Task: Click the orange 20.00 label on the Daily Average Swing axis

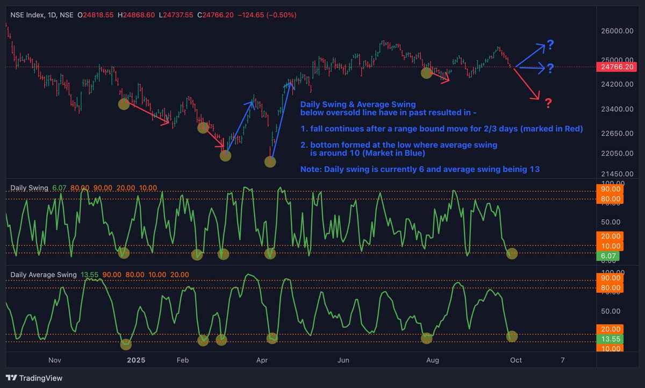Action: click(610, 329)
